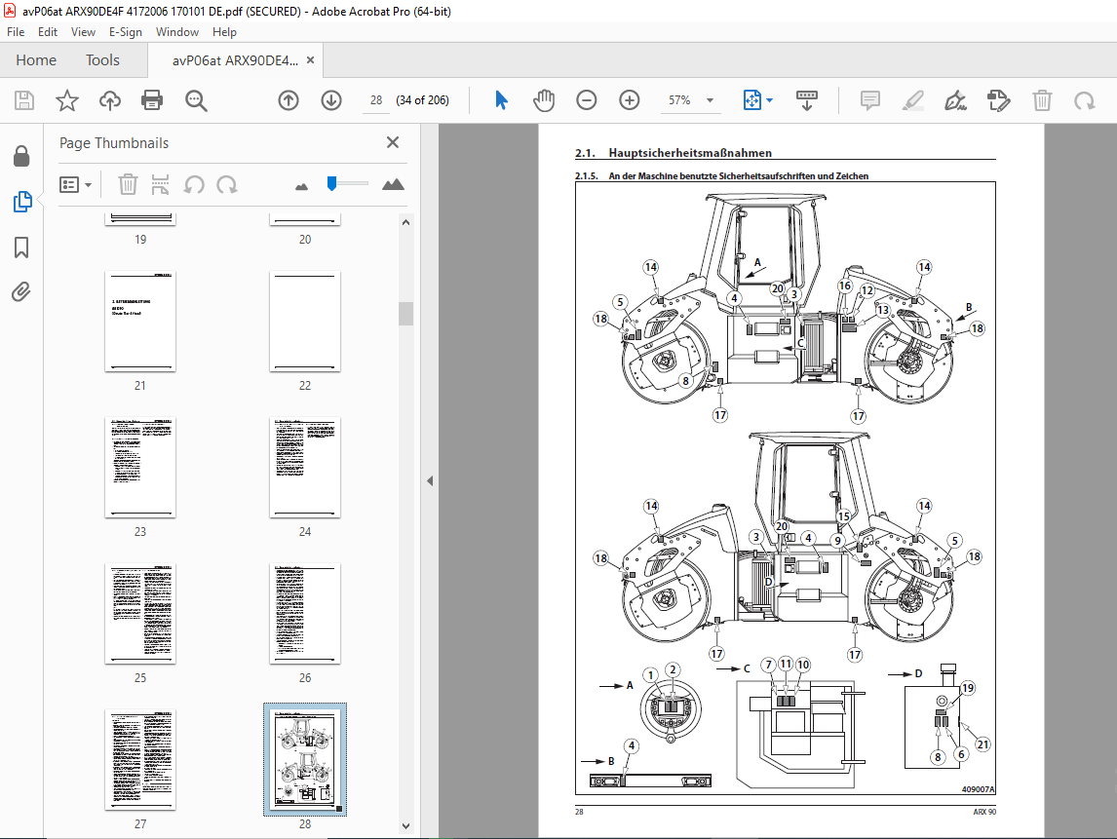
Task: Click the thumbnails scrollbar handle
Action: pyautogui.click(x=406, y=314)
